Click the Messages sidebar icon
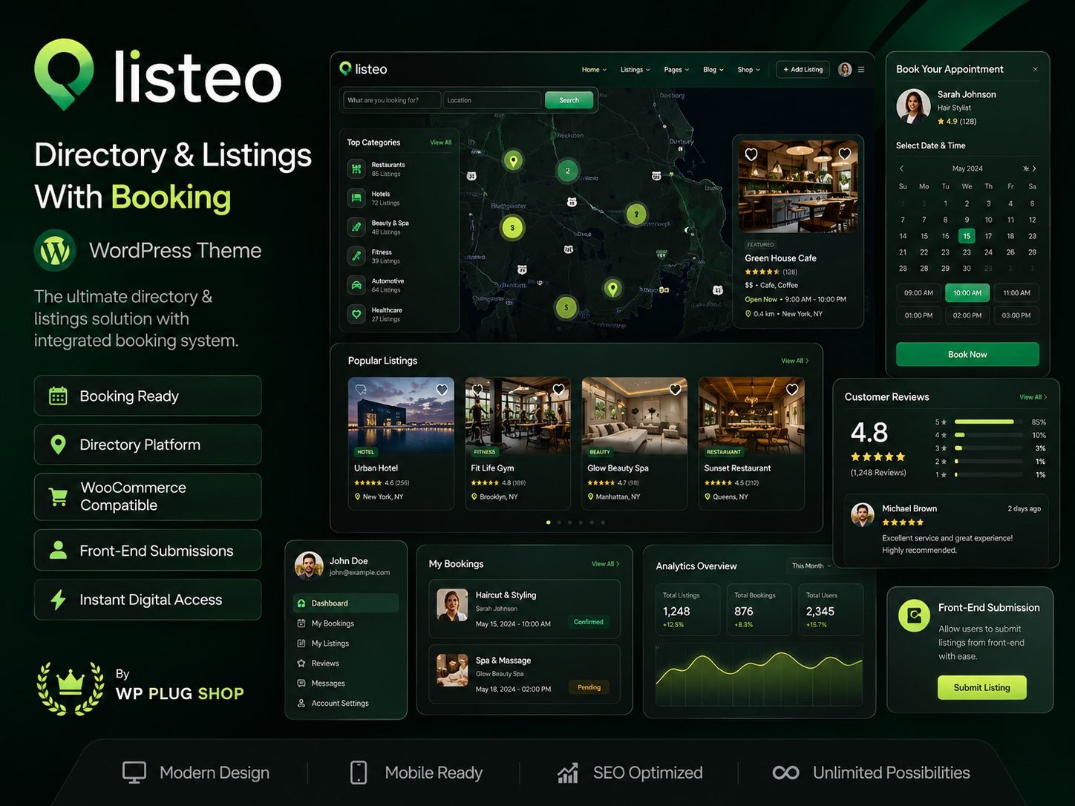 pyautogui.click(x=301, y=684)
